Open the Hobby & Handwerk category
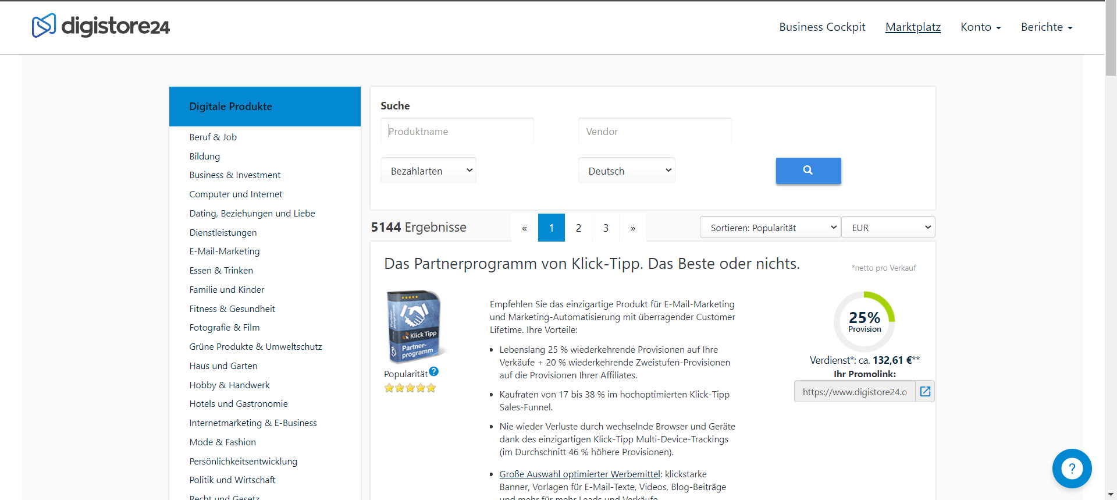1117x500 pixels. 229,385
